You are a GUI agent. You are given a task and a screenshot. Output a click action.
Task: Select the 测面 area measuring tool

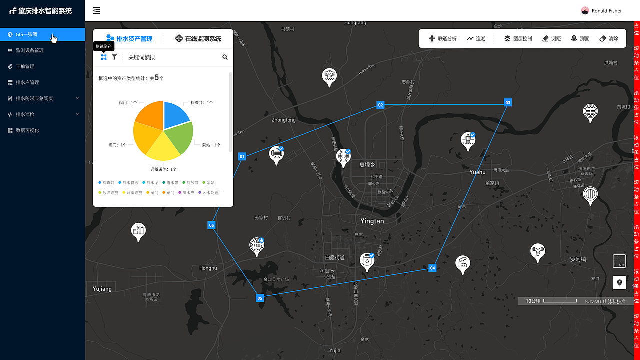point(580,38)
